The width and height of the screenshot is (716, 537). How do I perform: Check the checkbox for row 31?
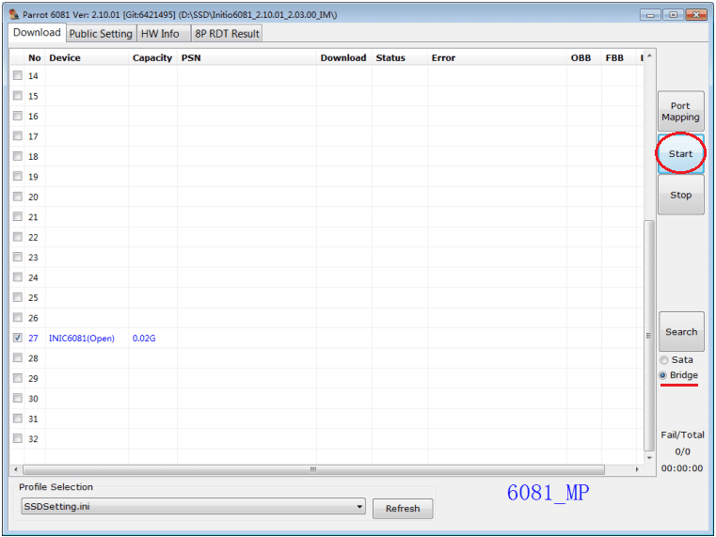[x=17, y=418]
